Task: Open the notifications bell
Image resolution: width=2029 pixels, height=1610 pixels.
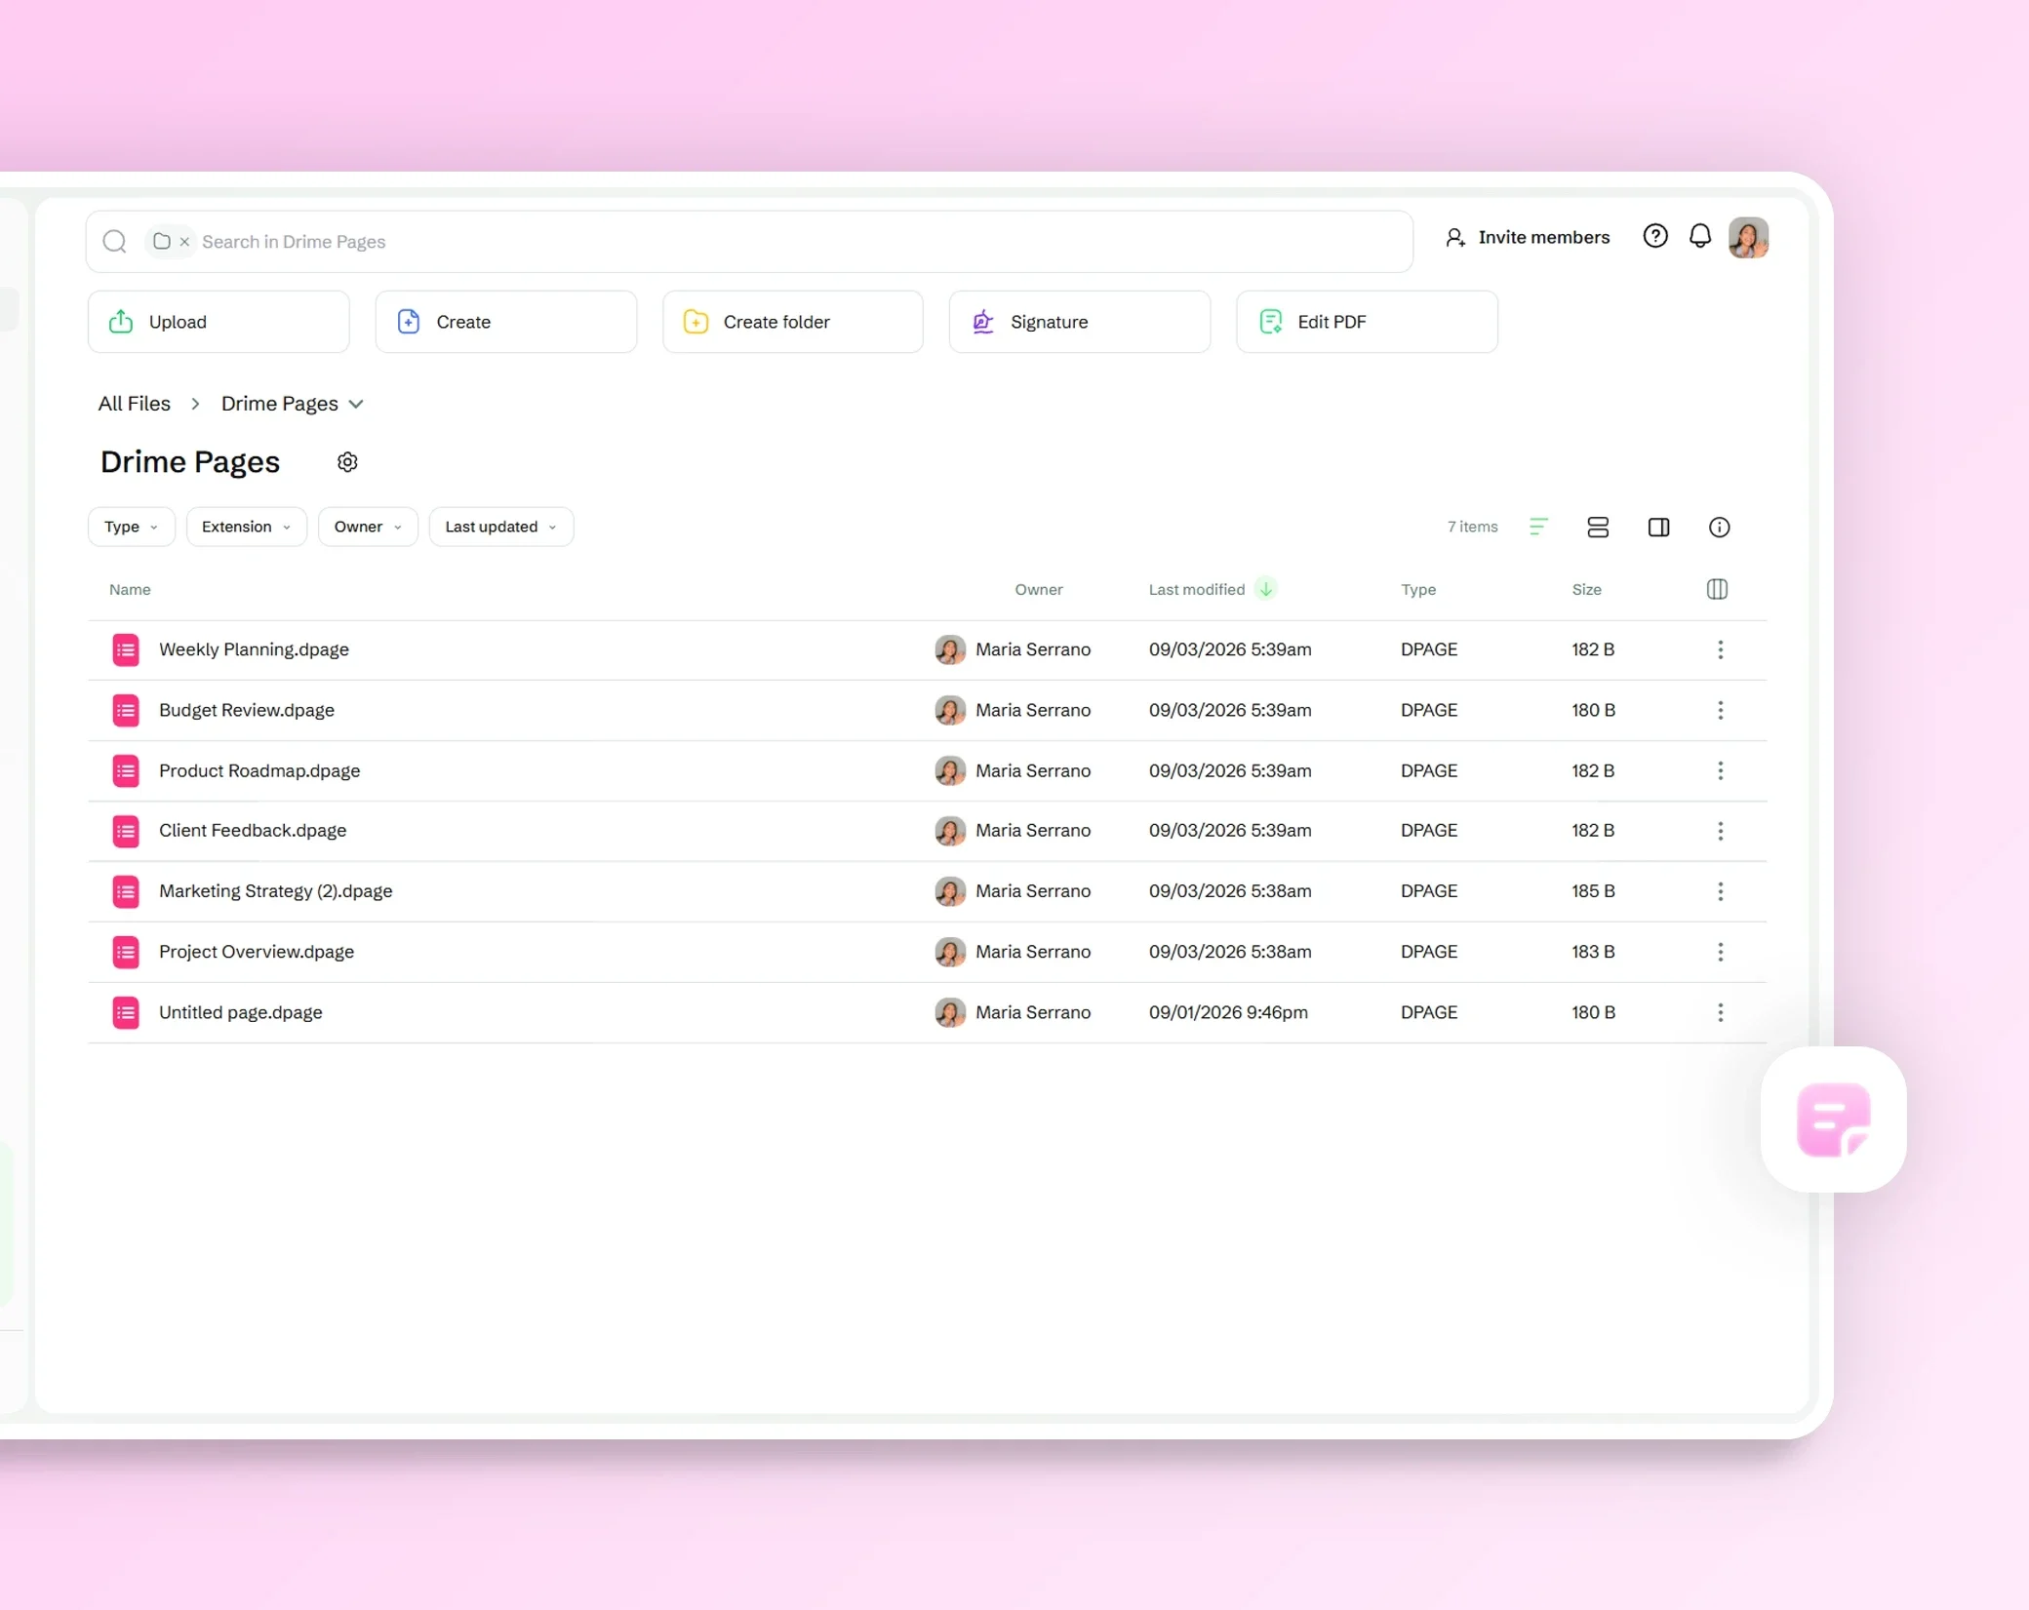Action: 1699,237
